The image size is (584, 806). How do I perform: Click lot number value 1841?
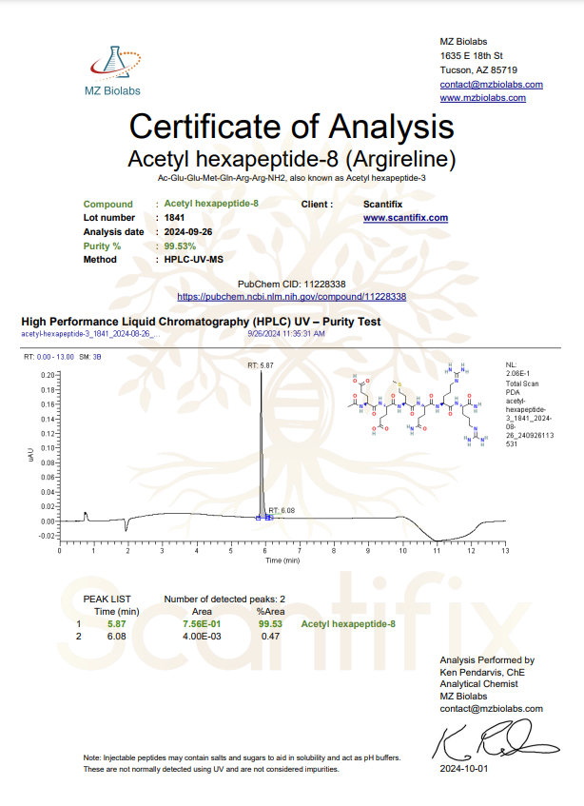174,218
